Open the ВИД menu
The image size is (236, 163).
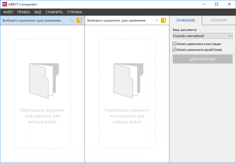point(38,12)
